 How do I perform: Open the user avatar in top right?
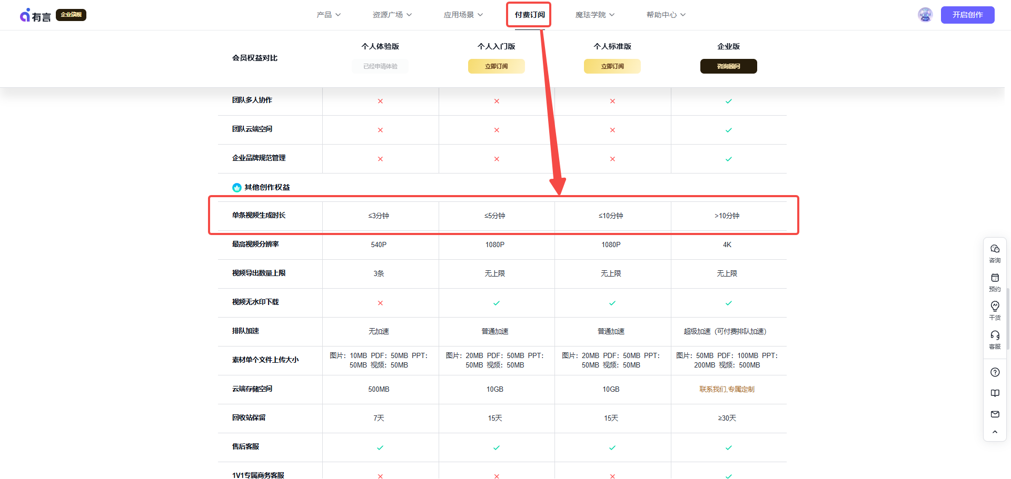tap(925, 14)
